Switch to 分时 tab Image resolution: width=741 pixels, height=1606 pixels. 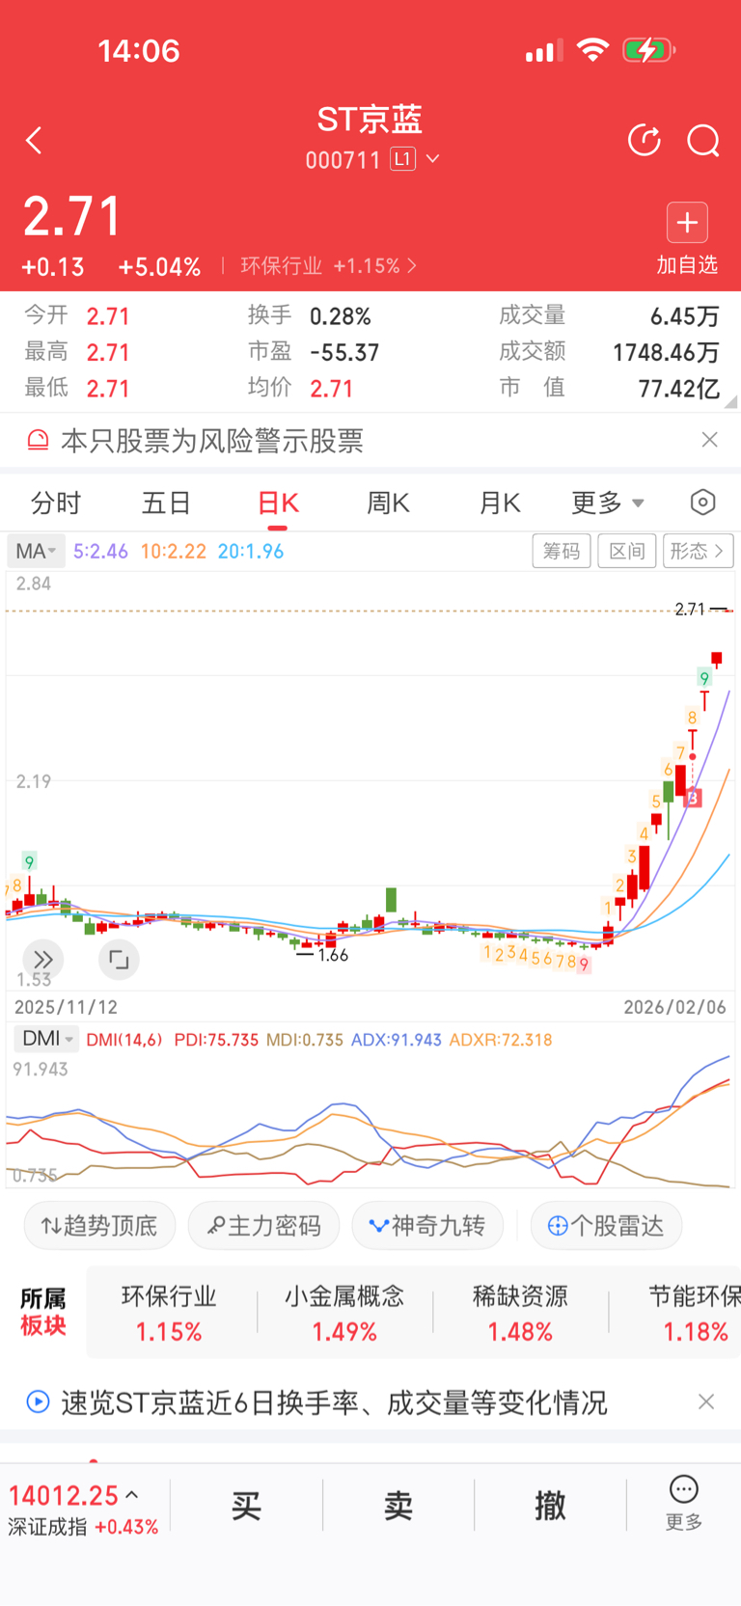[x=56, y=503]
